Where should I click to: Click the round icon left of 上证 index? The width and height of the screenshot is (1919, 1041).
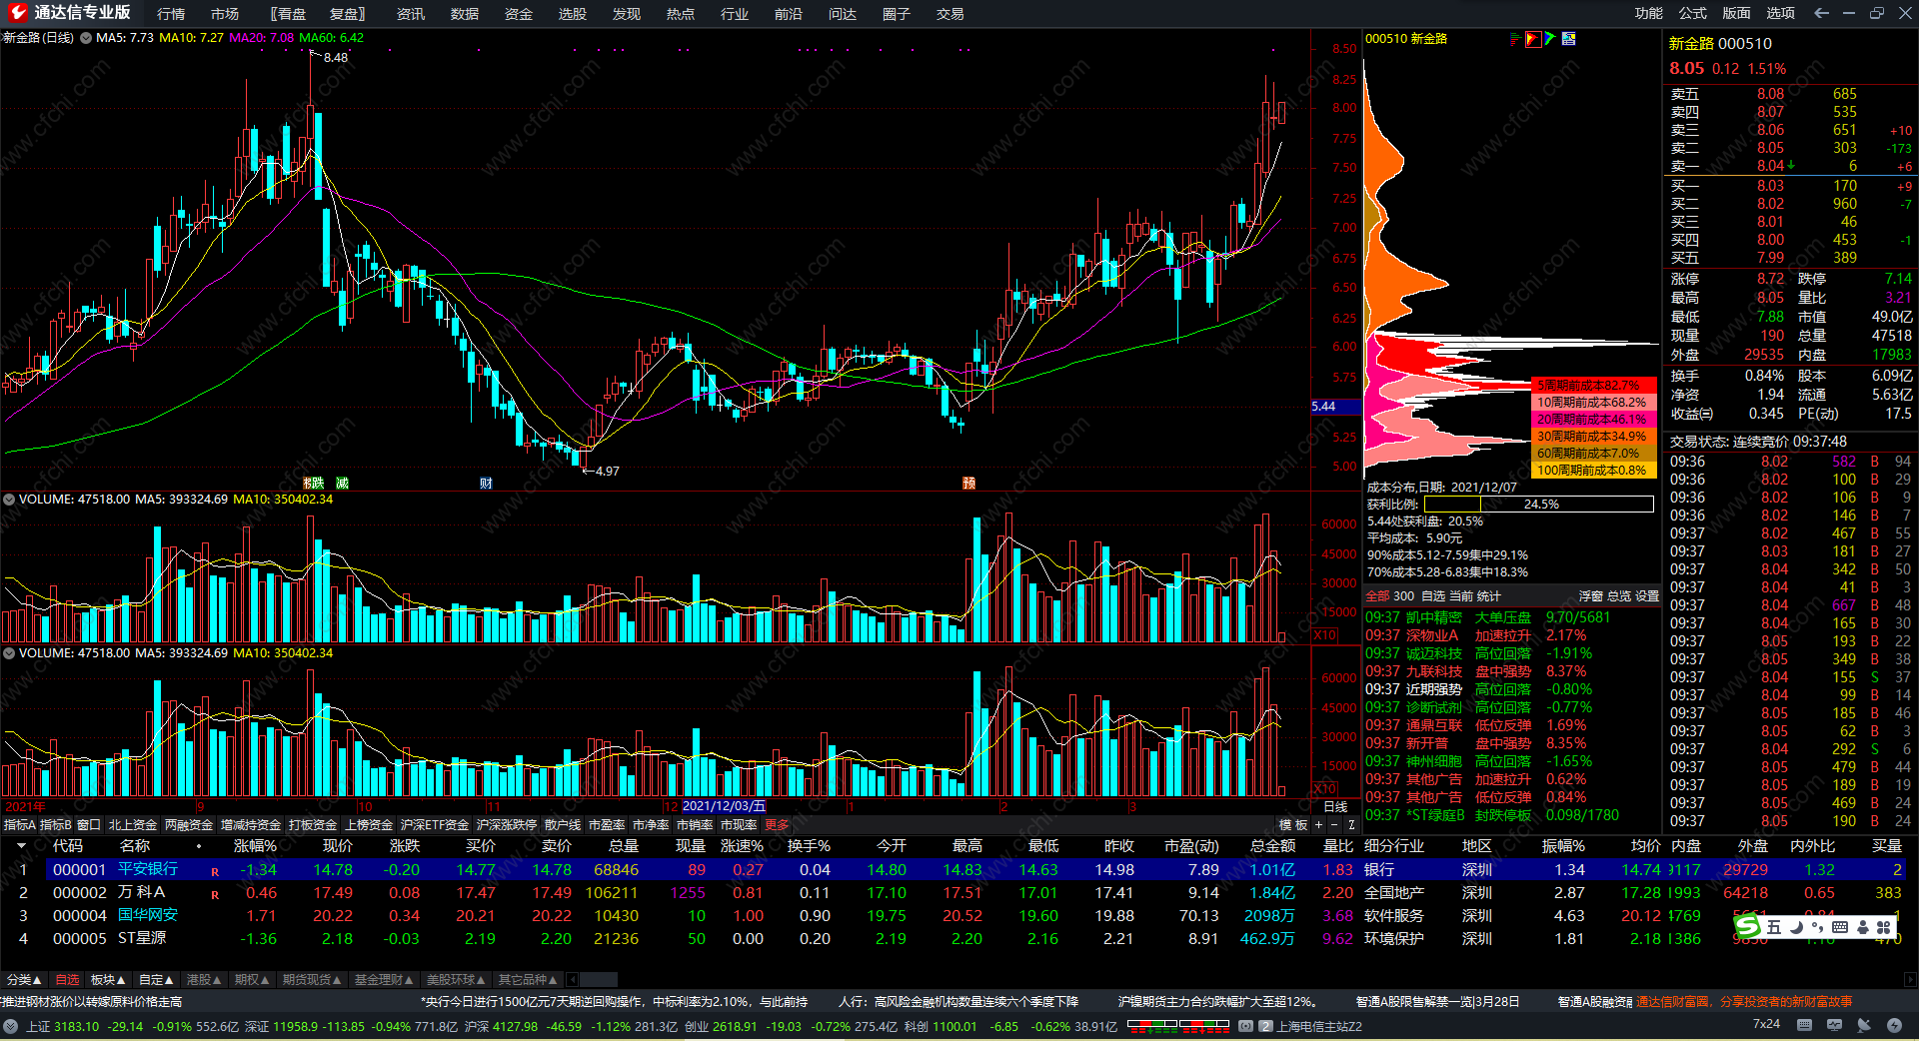(11, 1026)
